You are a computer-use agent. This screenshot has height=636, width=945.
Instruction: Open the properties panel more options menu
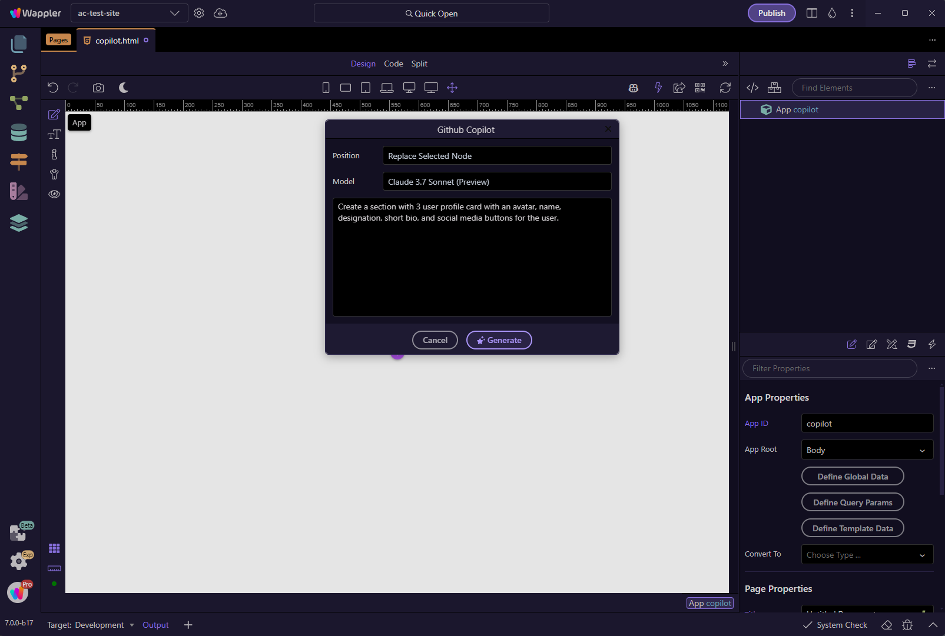pos(931,368)
